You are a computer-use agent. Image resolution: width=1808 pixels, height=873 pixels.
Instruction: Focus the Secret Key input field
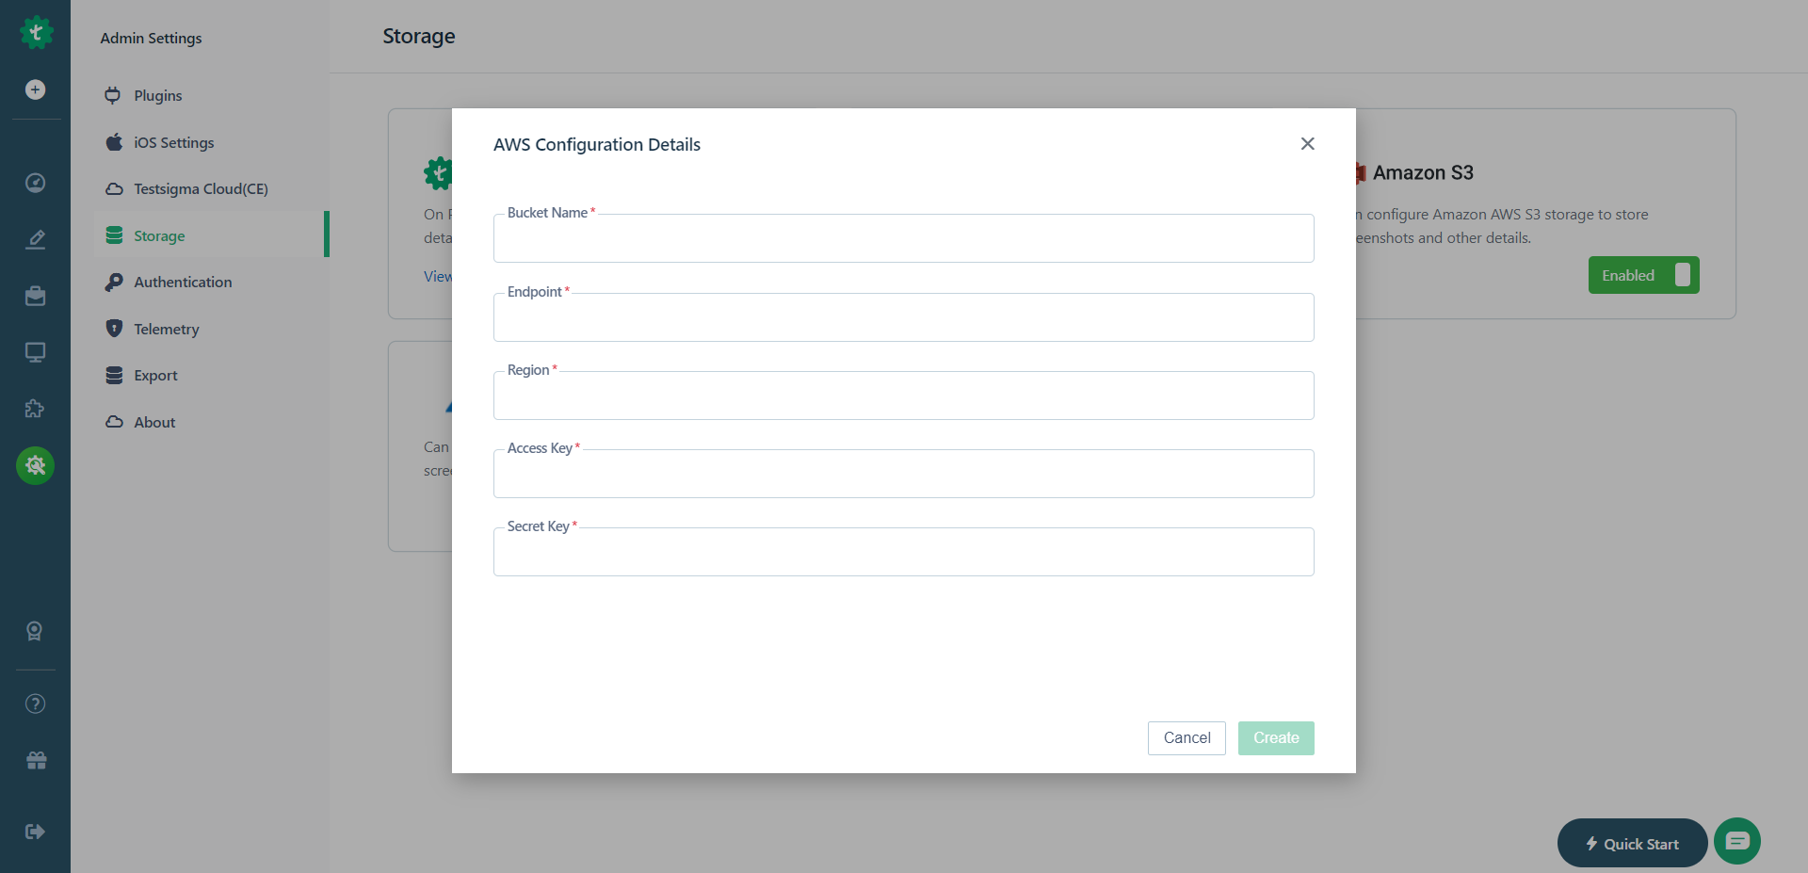coord(904,552)
